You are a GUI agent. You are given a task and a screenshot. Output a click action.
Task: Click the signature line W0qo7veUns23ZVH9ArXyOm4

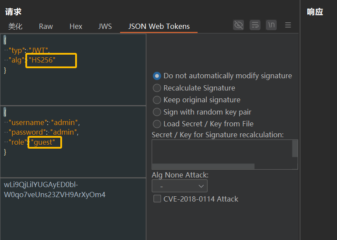[55, 195]
